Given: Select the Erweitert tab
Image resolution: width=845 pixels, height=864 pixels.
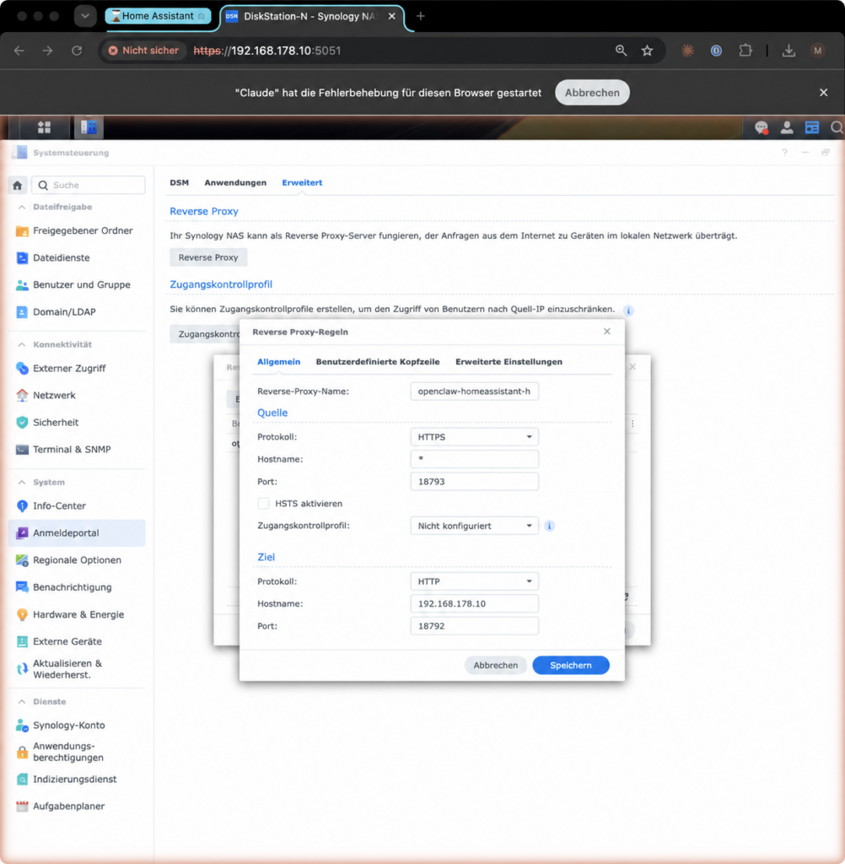Looking at the screenshot, I should [x=302, y=182].
